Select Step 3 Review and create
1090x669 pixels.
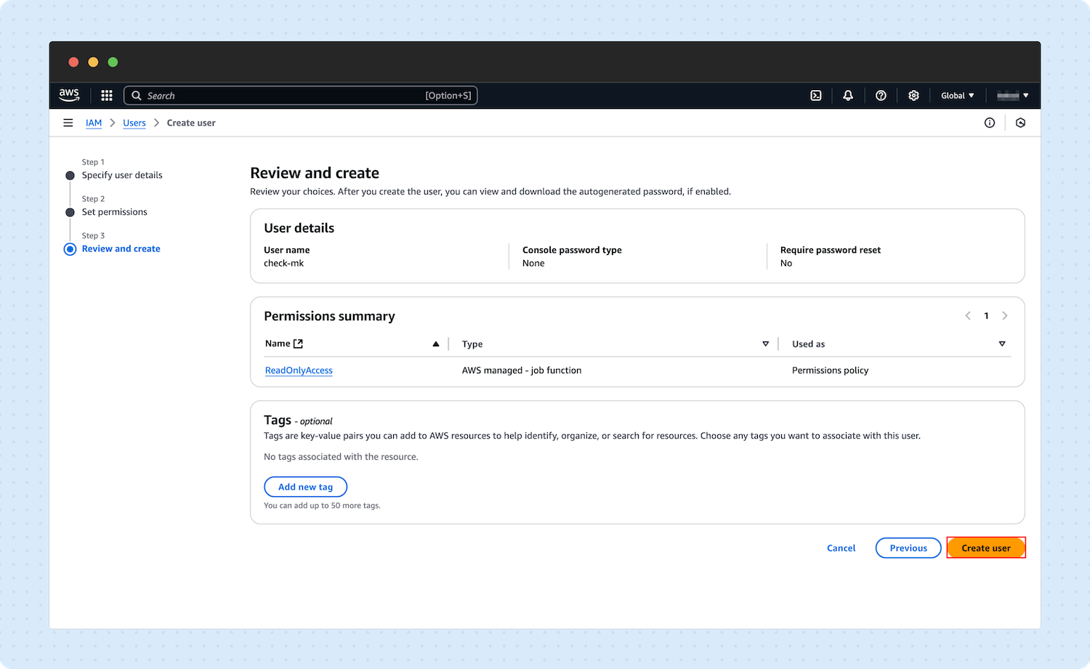(x=121, y=248)
